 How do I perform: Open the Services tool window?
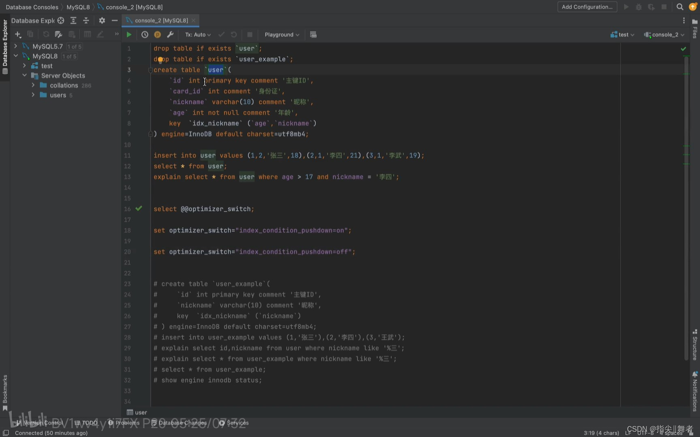click(234, 423)
